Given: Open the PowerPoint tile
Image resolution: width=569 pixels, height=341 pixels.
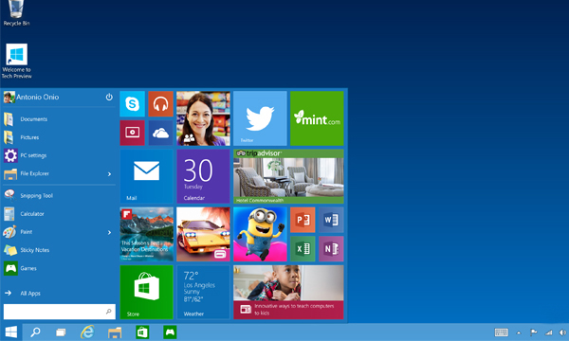Looking at the screenshot, I should (303, 220).
